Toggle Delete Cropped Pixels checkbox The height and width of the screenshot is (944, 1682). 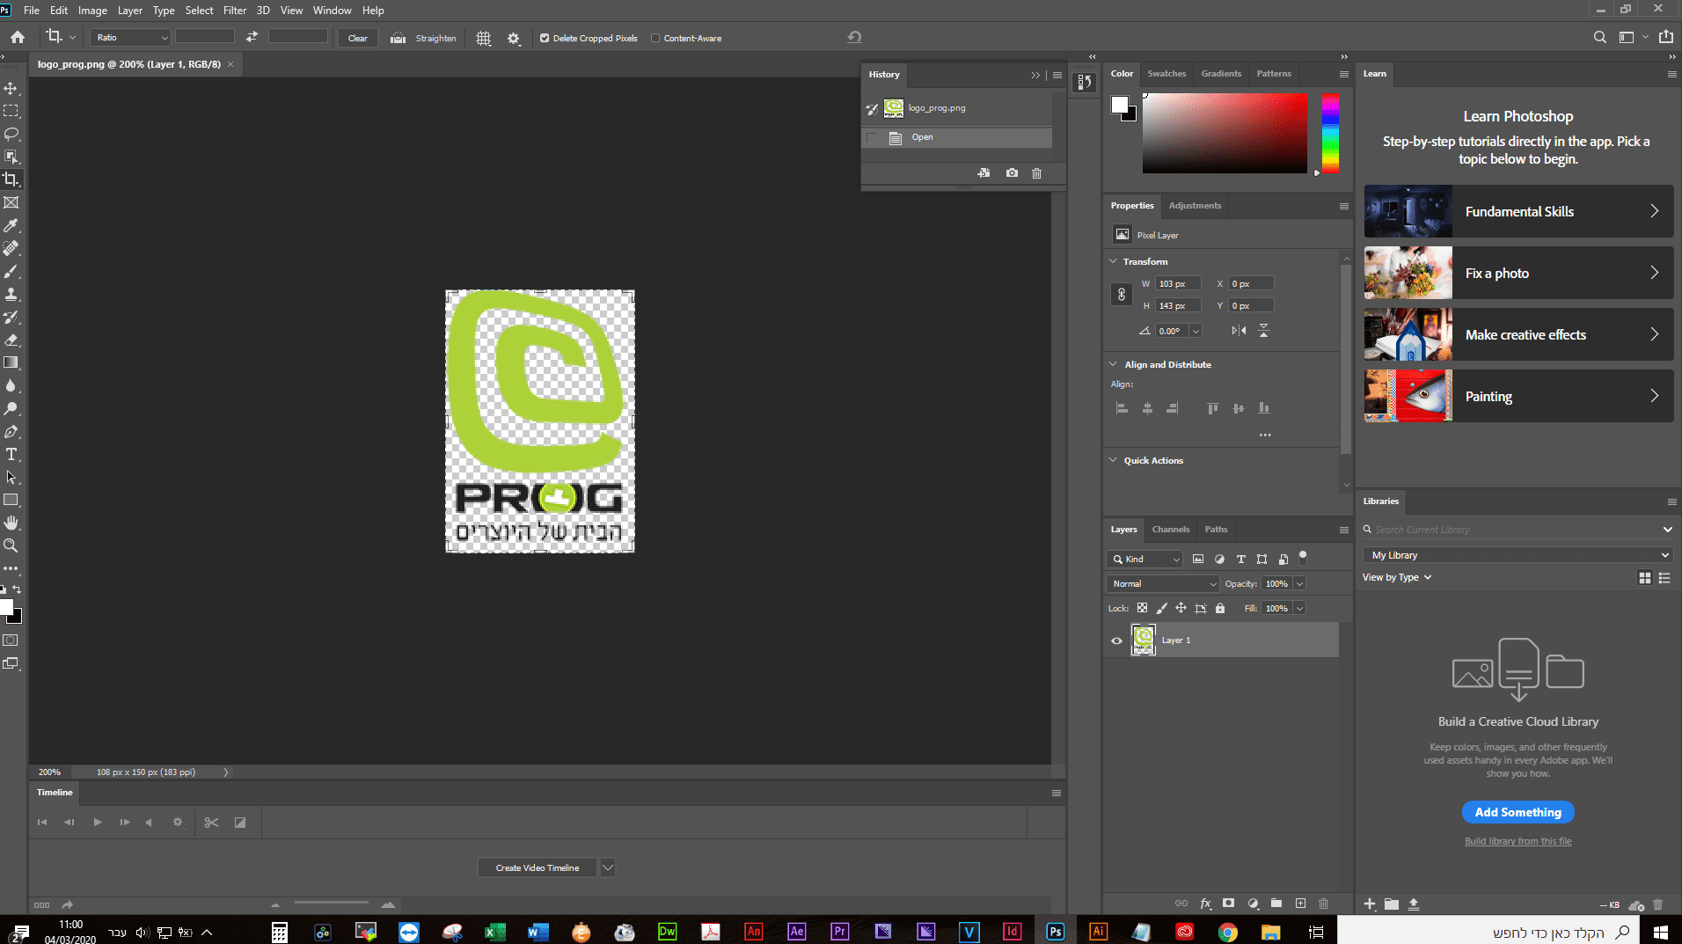[x=545, y=39]
